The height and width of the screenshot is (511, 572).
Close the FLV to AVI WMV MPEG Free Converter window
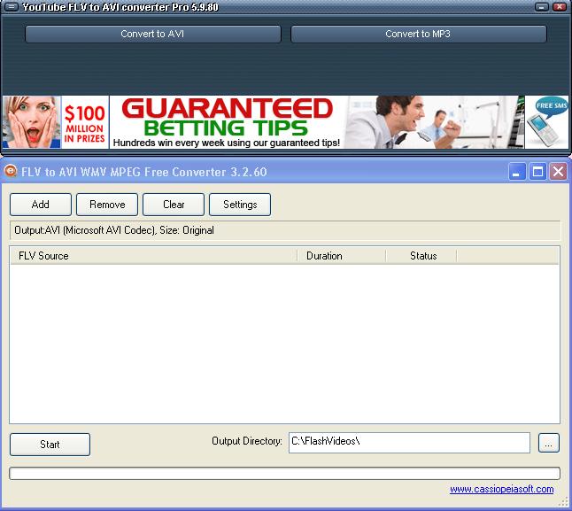coord(558,172)
